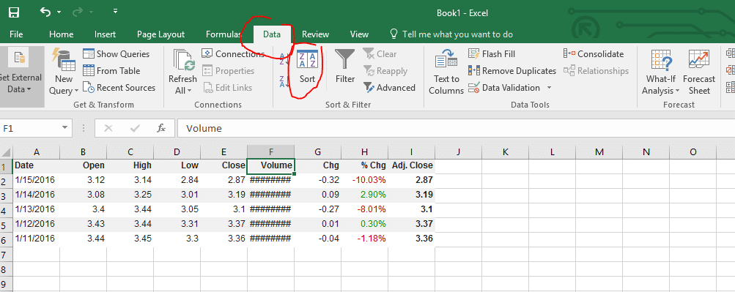
Task: Click the disabled Relationships button
Action: point(596,71)
